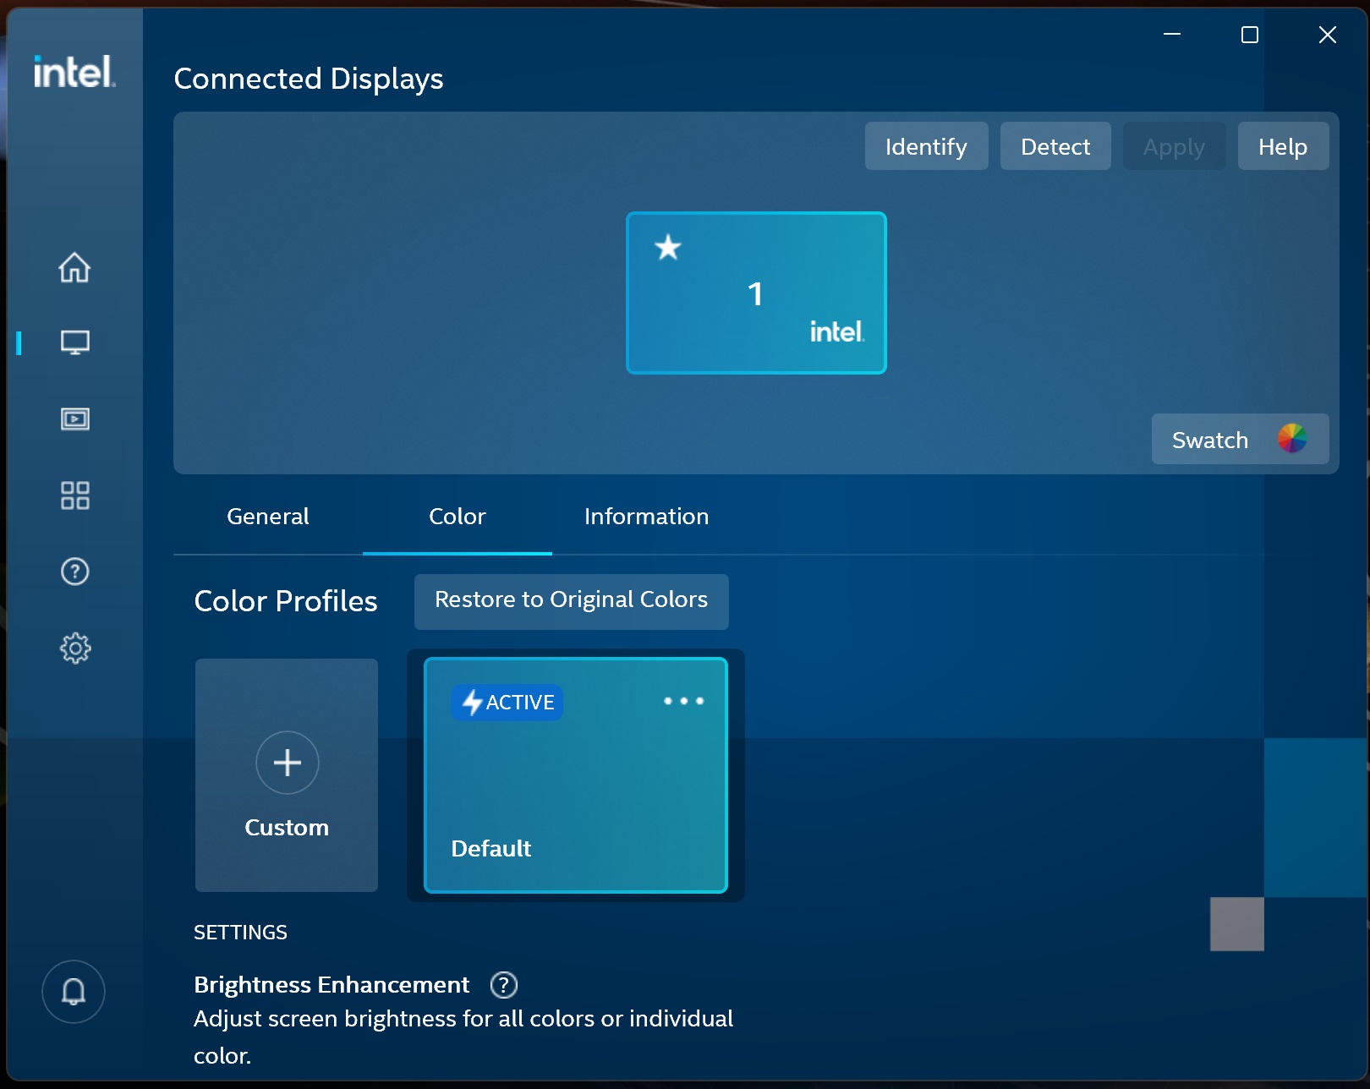Open the Custom profile creator with plus button
The height and width of the screenshot is (1089, 1370).
click(286, 763)
